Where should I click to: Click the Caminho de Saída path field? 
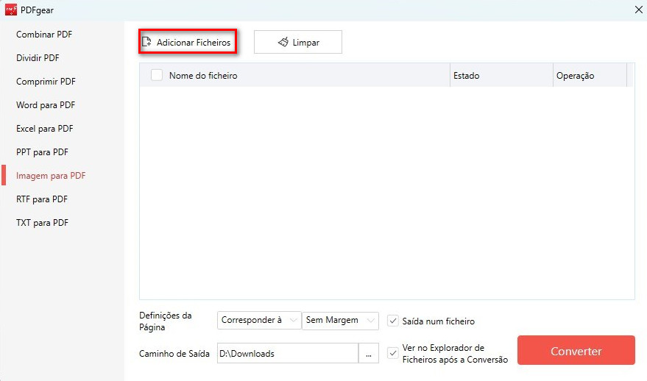288,353
